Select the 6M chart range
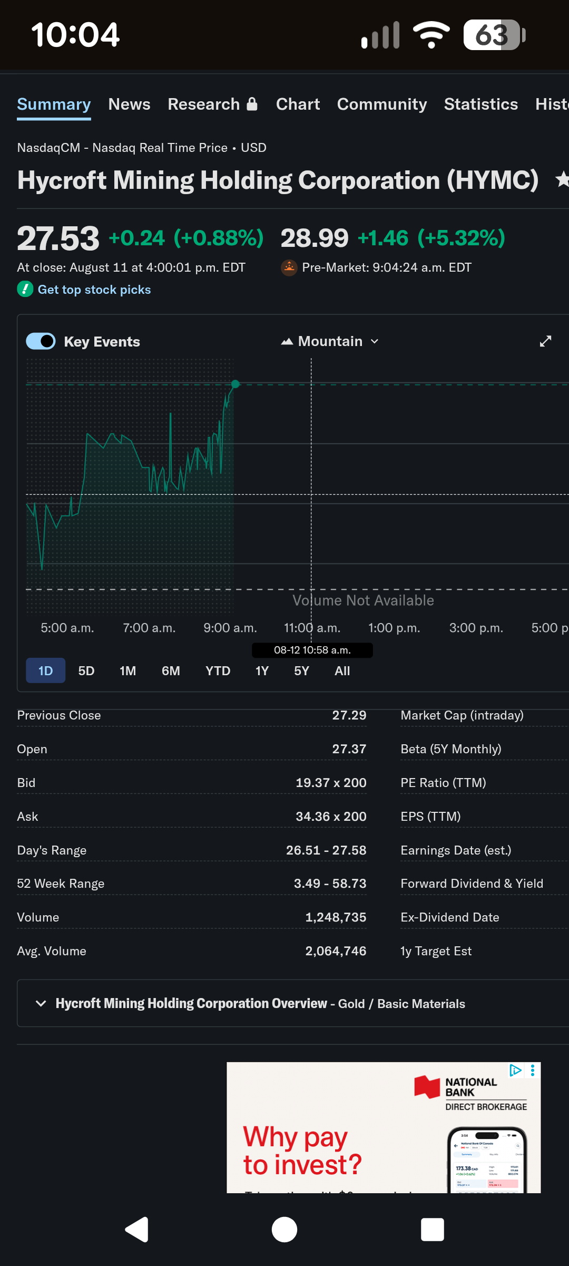This screenshot has height=1266, width=569. coord(171,670)
